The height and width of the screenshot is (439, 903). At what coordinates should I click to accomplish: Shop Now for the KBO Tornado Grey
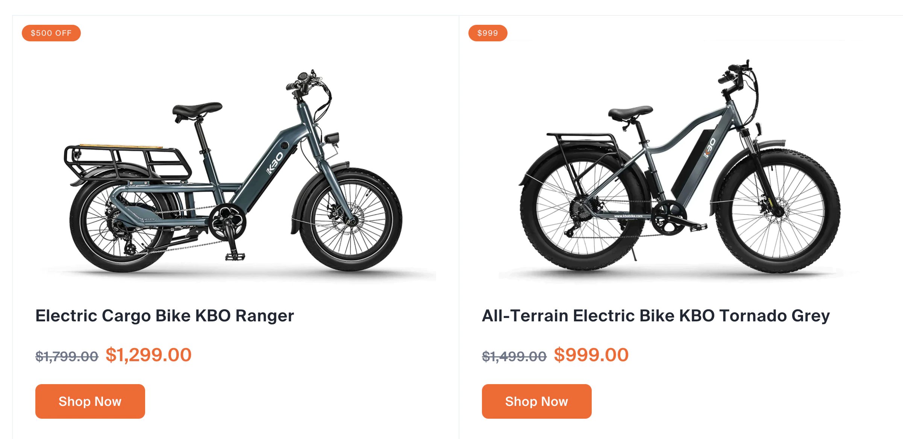tap(537, 401)
